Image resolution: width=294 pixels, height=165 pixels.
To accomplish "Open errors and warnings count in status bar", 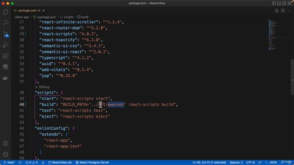I will (x=32, y=162).
